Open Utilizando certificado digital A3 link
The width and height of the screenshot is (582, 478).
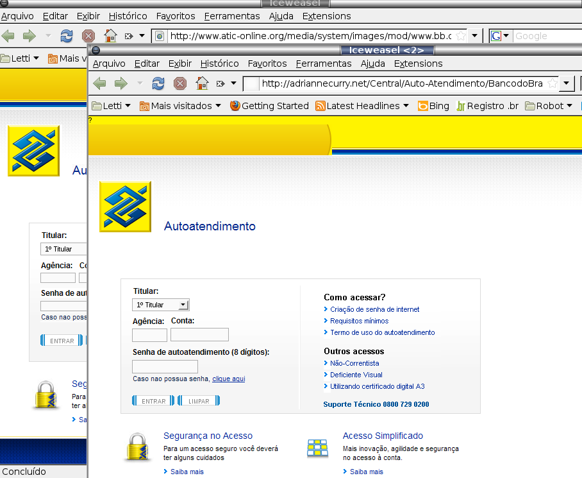377,386
